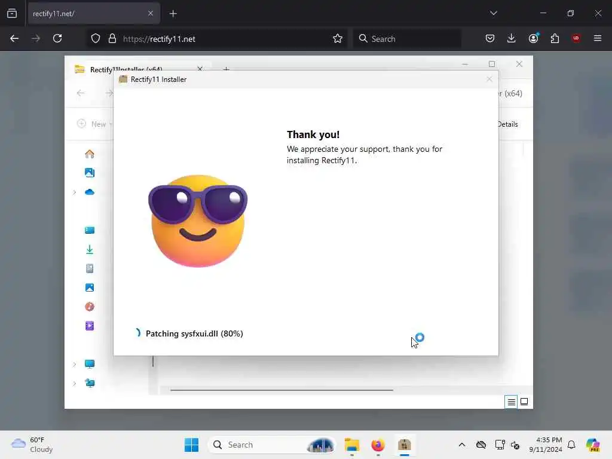Click the uBlock Origin extension icon

click(576, 38)
